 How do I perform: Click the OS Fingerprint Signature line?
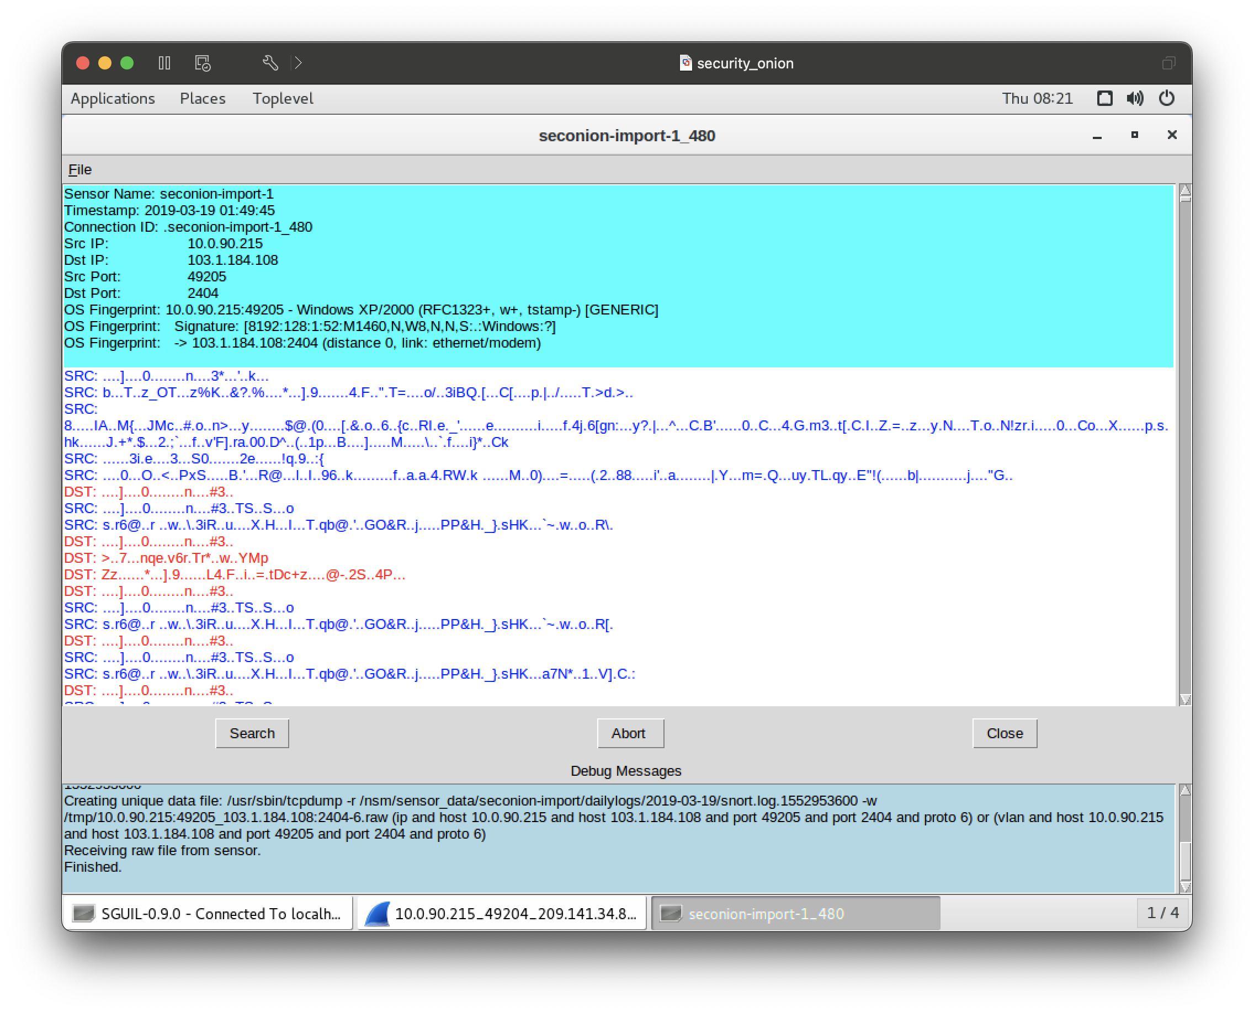[x=310, y=326]
